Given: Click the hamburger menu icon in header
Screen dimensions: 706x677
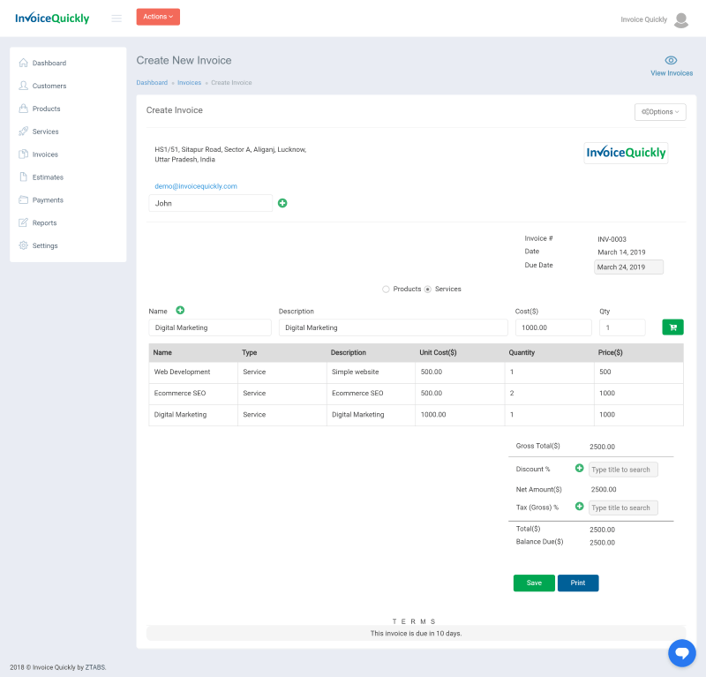Looking at the screenshot, I should pyautogui.click(x=116, y=19).
